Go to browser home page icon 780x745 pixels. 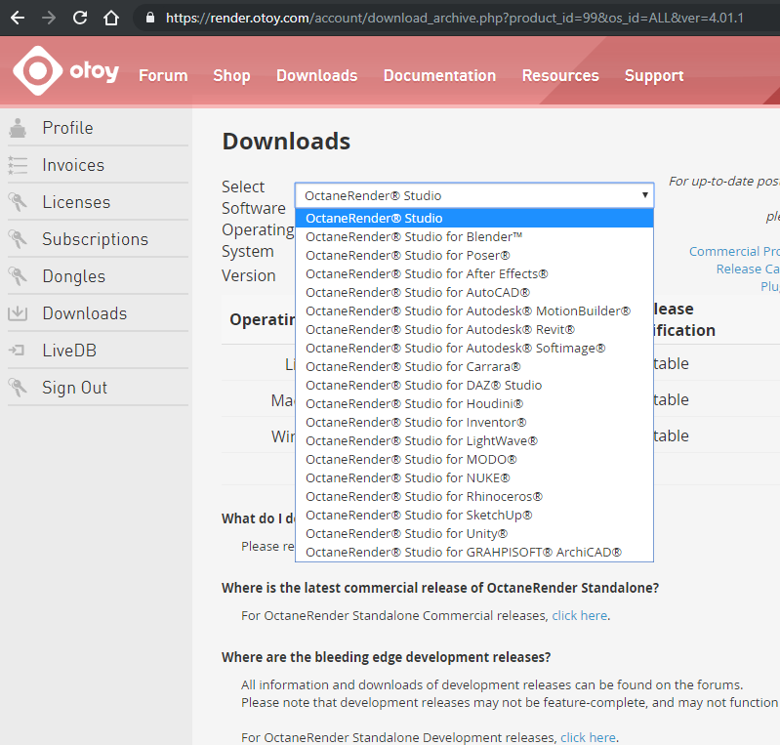click(x=111, y=18)
